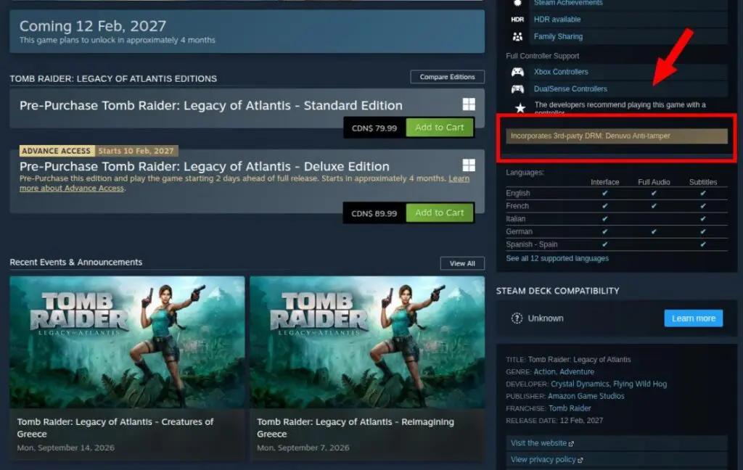Image resolution: width=743 pixels, height=470 pixels.
Task: Click the Xbox Controllers gamepad icon
Action: point(517,72)
